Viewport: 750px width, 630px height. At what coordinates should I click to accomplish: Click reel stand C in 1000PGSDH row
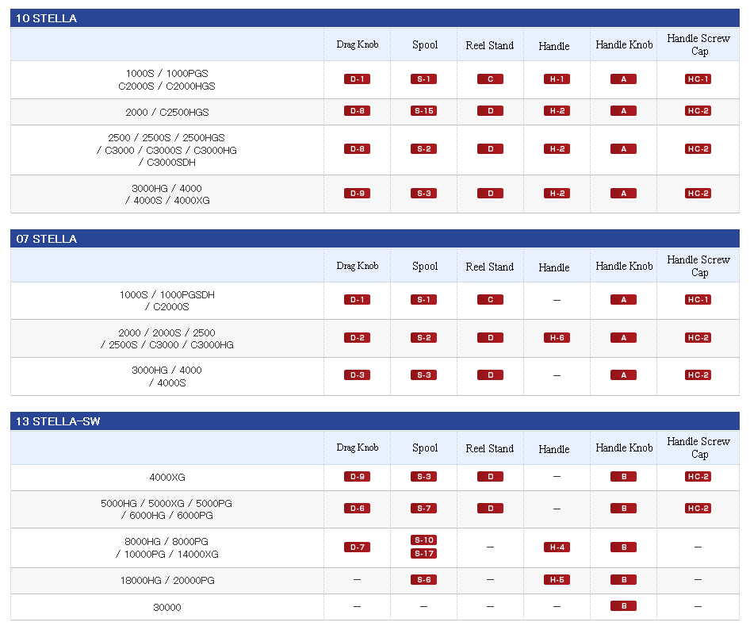[490, 300]
